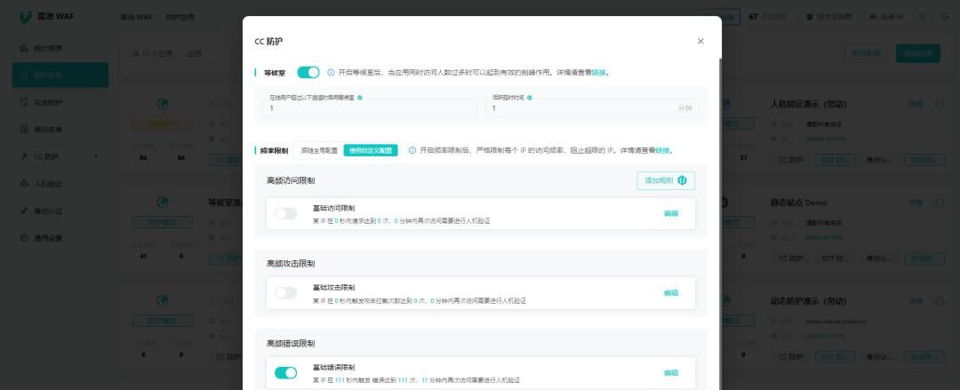The image size is (960, 390).
Task: Click globe icon of the top-left application card
Action: [x=163, y=103]
